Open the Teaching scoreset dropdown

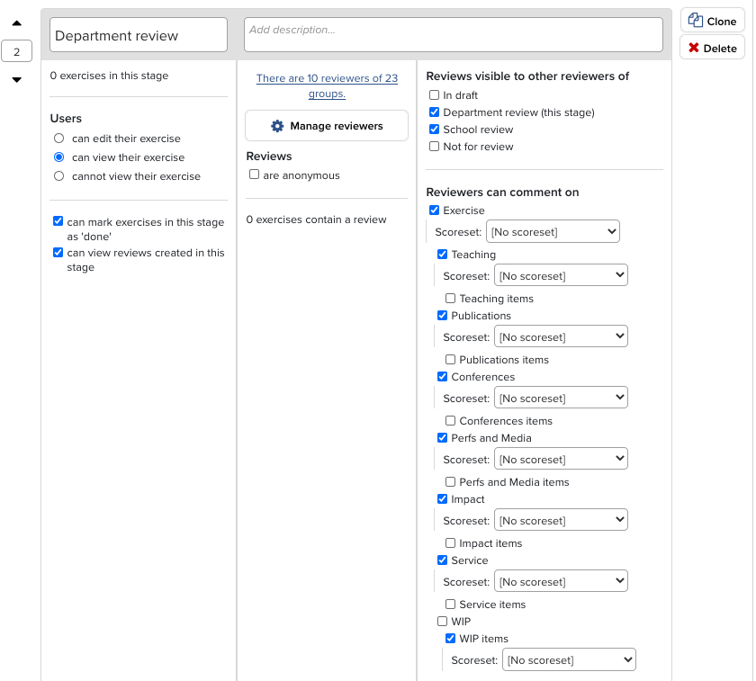[561, 276]
